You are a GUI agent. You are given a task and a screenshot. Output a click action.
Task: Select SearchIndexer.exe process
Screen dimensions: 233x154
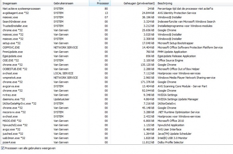117,22
